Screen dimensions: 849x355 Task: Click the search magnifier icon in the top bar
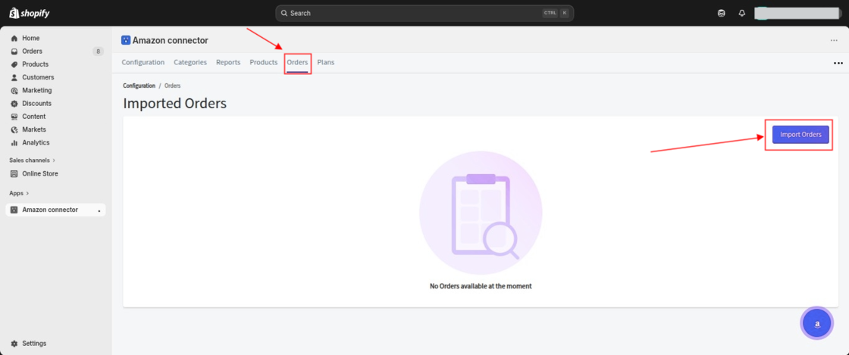(x=284, y=13)
